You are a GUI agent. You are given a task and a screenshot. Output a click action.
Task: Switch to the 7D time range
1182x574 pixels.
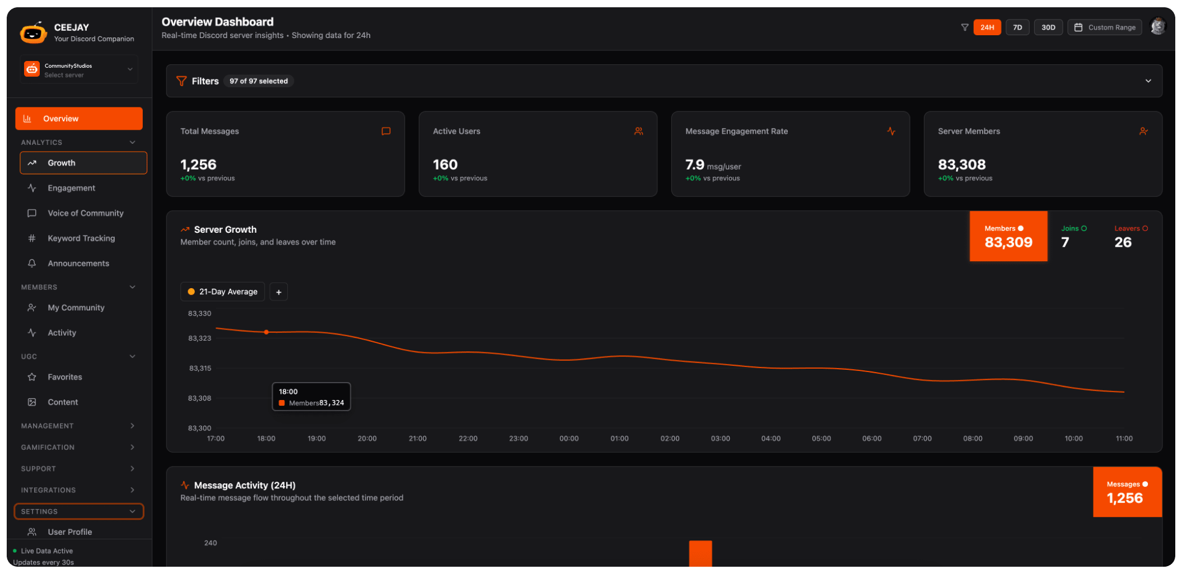1017,27
